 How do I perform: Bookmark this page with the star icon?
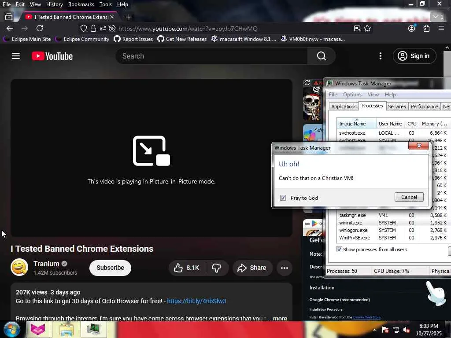pos(367,28)
